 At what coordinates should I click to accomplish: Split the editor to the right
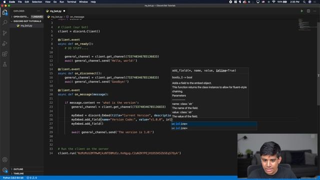point(308,11)
